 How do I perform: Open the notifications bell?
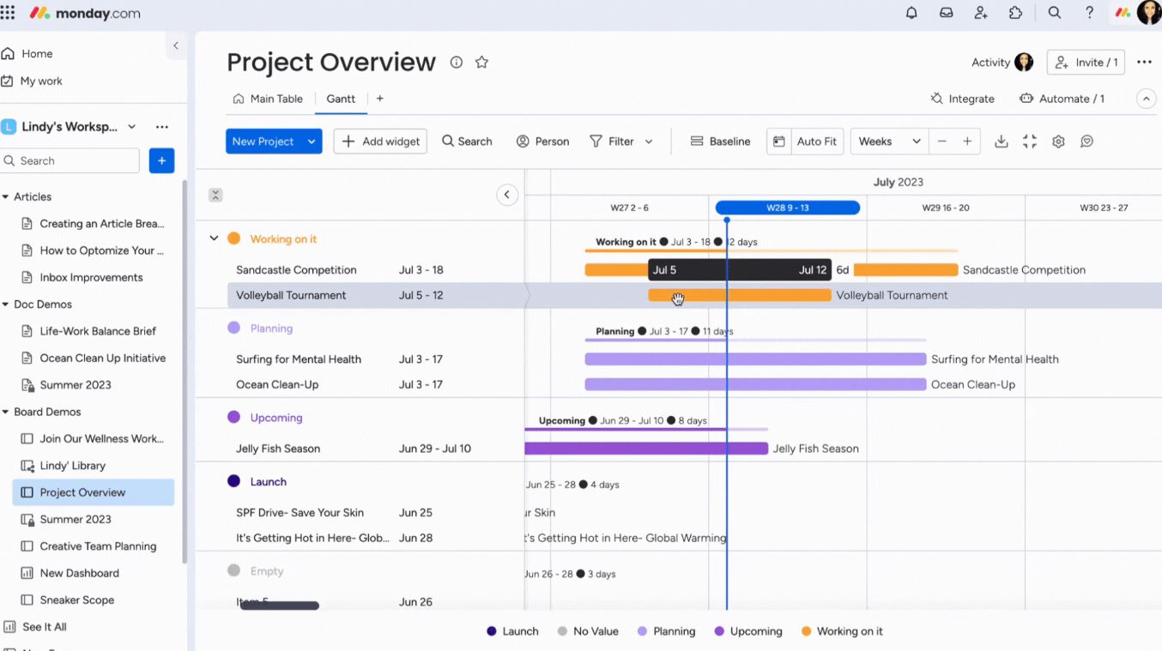coord(911,13)
